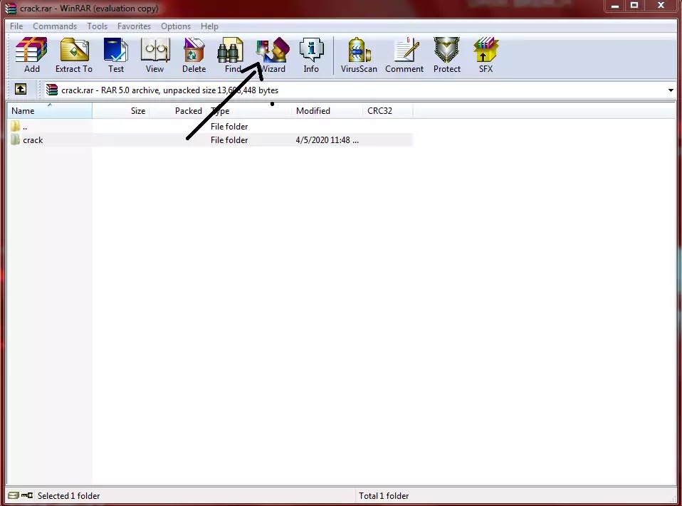Open the Favorites menu
Screen dimensions: 682x506
tap(134, 26)
